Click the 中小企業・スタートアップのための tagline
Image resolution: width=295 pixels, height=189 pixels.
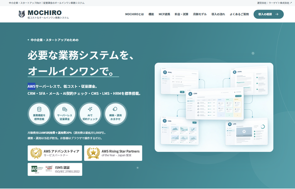pyautogui.click(x=54, y=40)
